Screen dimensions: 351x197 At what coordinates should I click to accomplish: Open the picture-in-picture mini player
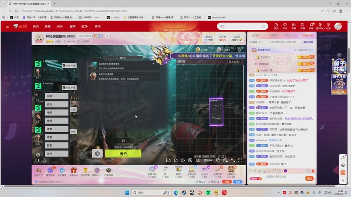coord(226,160)
